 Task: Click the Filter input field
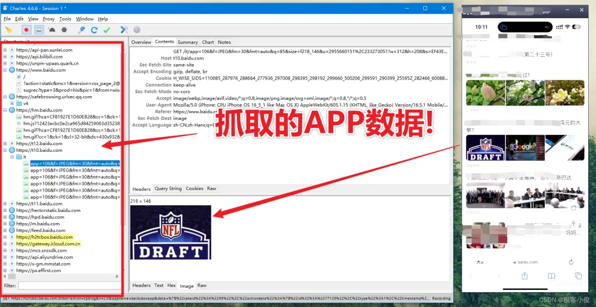tap(69, 285)
